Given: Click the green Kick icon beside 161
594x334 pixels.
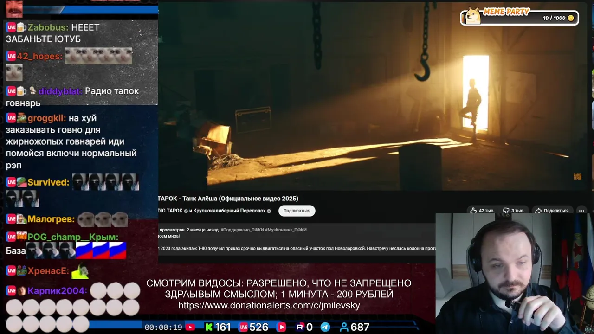Looking at the screenshot, I should (209, 327).
